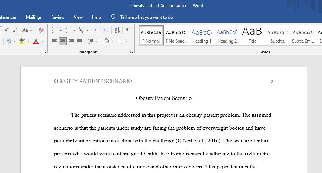The image size is (322, 173).
Task: Apply the Heading 1 style
Action: tap(202, 36)
